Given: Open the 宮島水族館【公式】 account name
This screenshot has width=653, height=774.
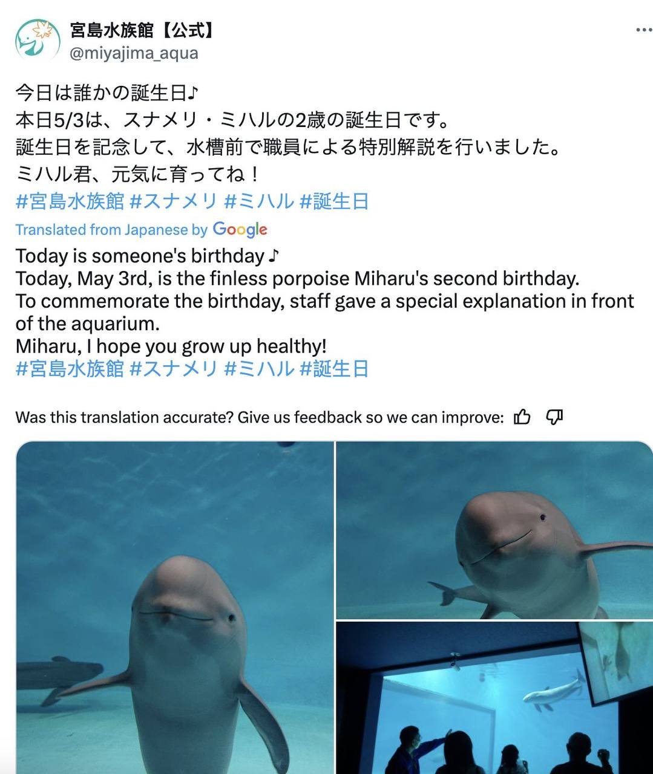Looking at the screenshot, I should tap(142, 30).
